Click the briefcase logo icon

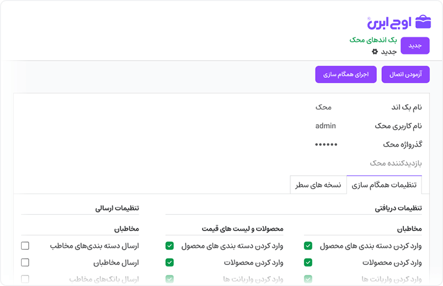423,22
